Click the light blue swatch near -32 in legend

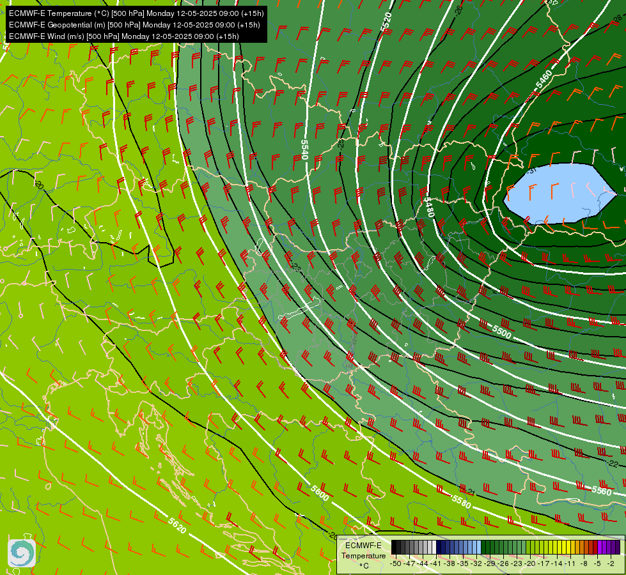(x=479, y=547)
